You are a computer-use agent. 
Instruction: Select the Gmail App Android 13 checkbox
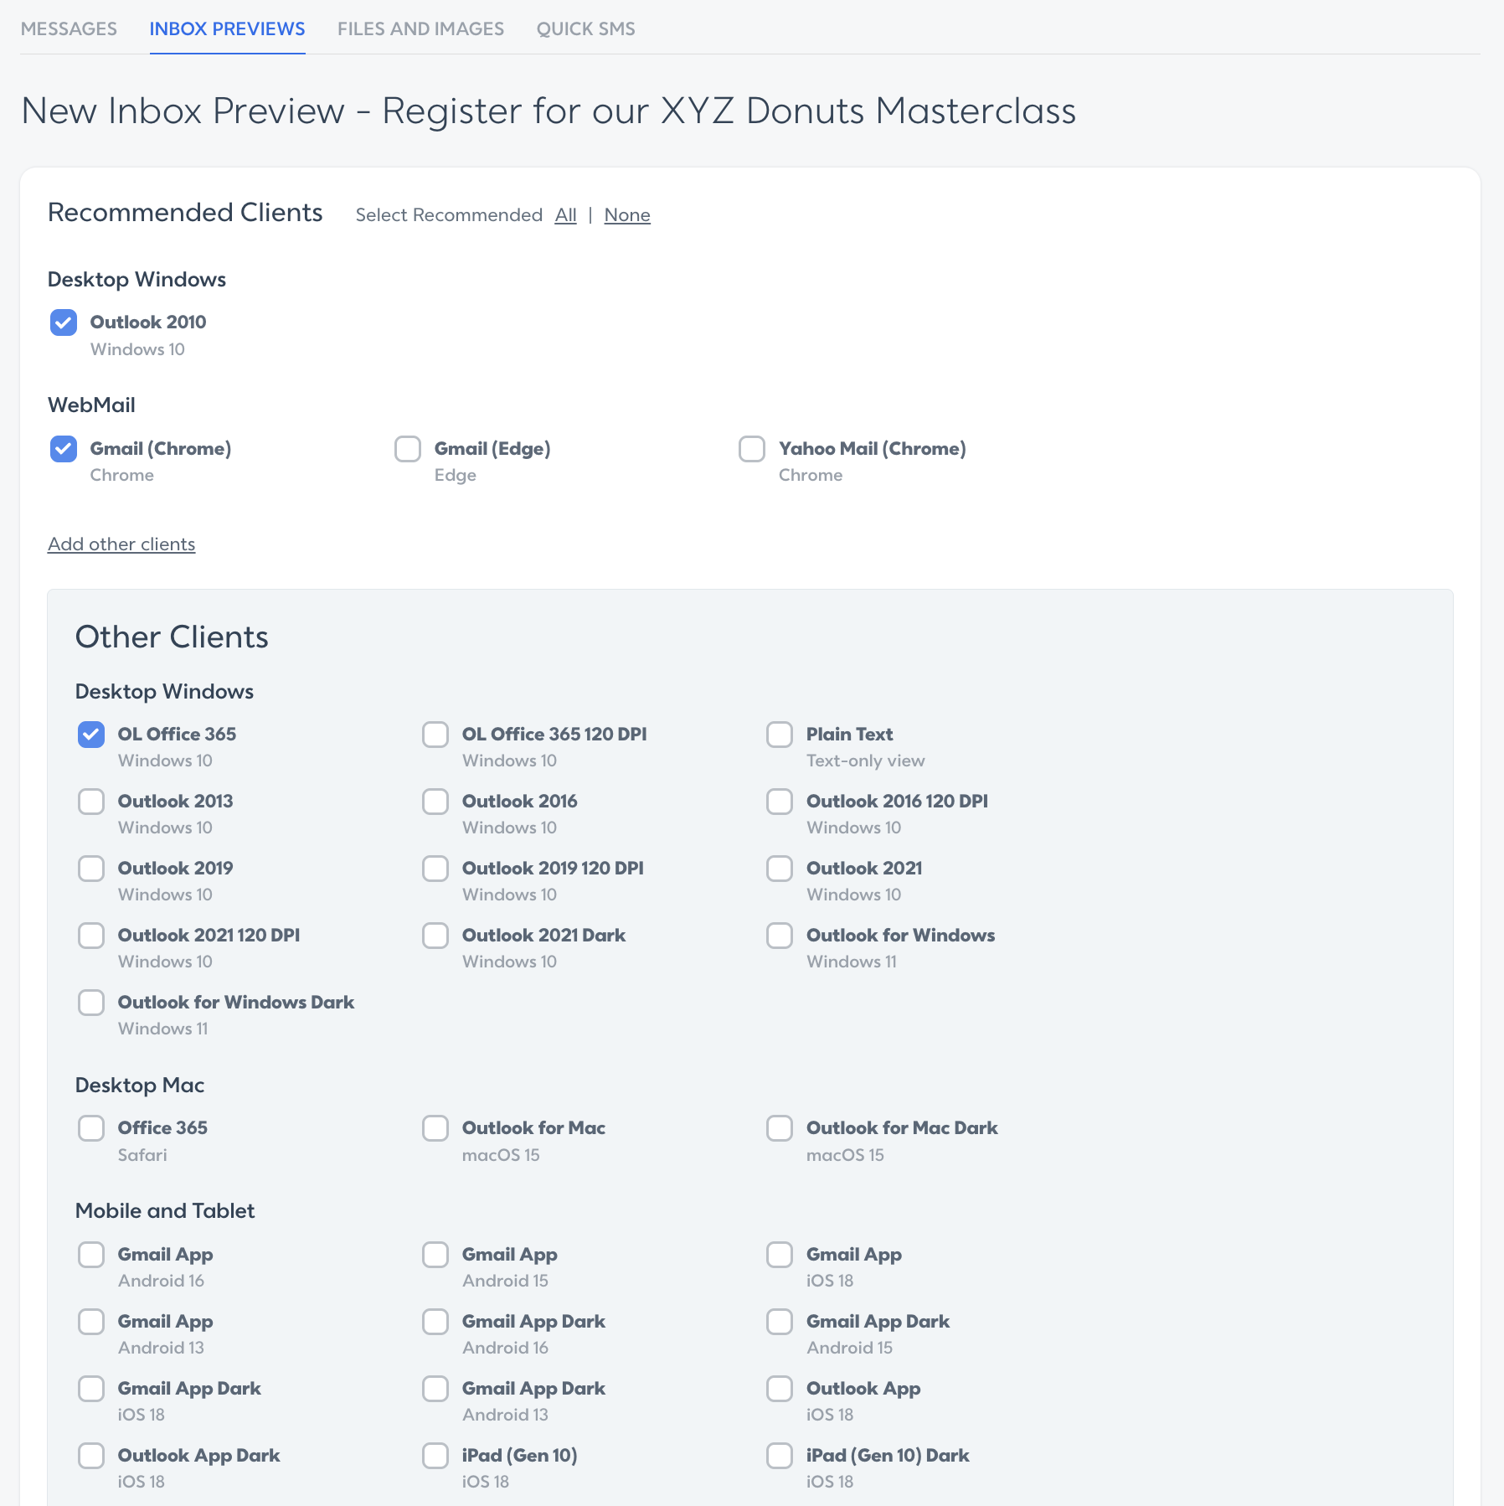[x=91, y=1322]
